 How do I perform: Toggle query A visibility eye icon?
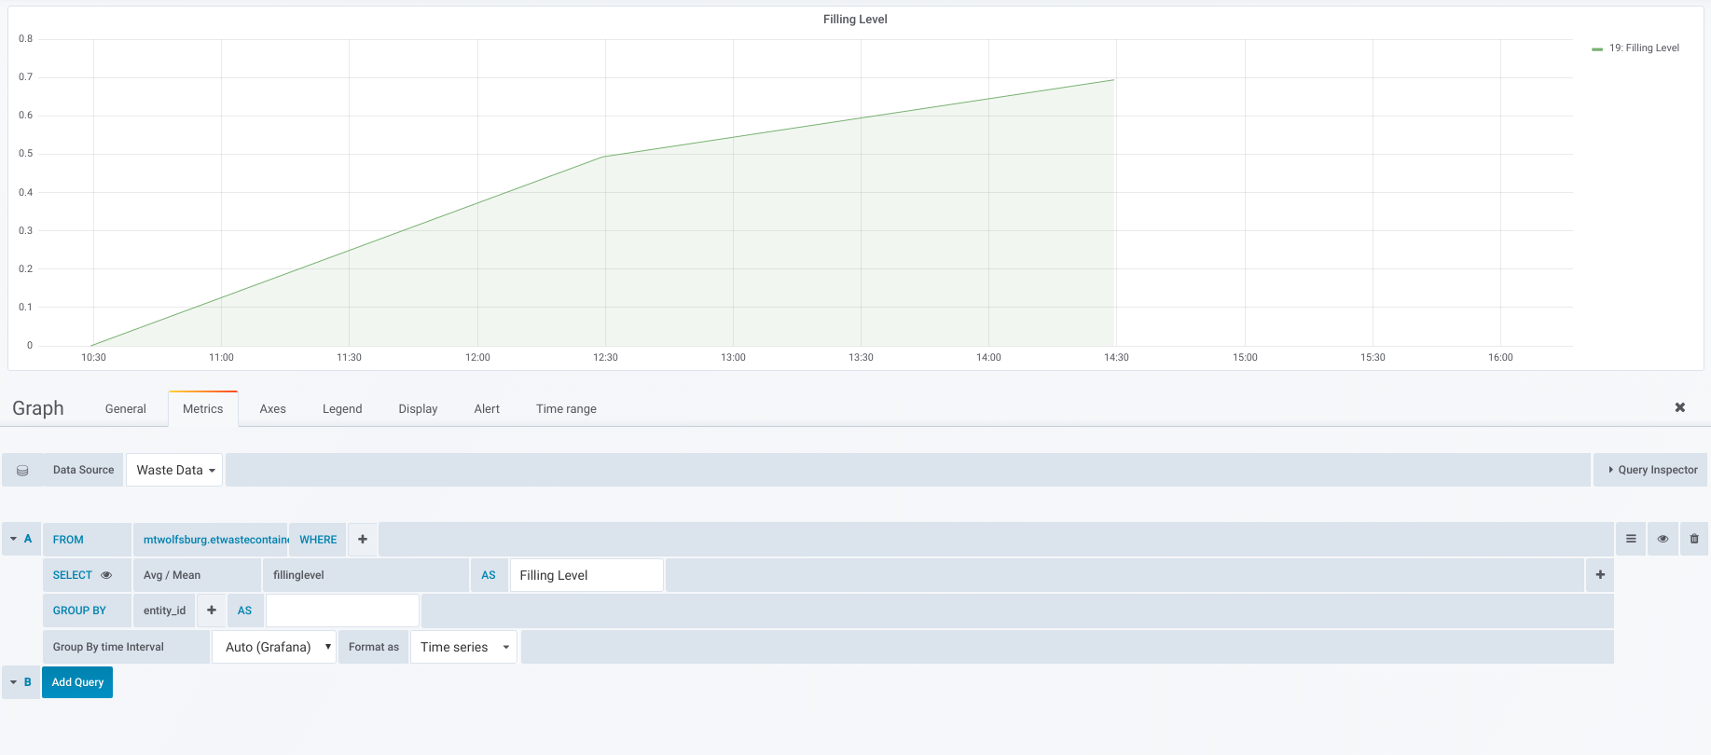click(1663, 539)
